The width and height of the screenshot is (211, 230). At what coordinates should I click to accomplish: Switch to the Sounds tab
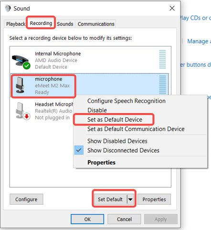65,24
